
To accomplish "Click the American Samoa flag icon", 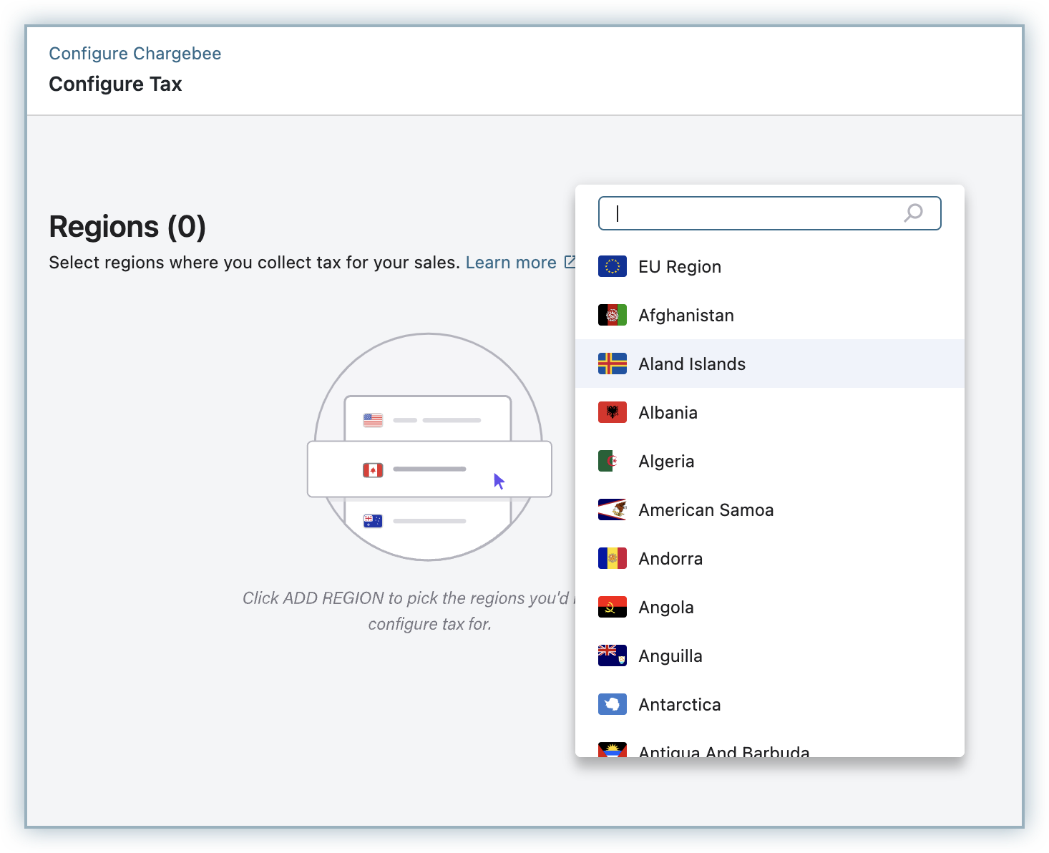I will pos(612,510).
